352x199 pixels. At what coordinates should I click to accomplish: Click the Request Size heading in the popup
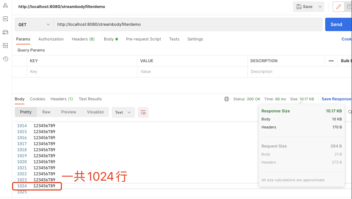pos(274,146)
